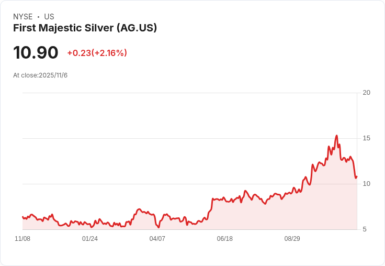Click the 5 price axis label

click(x=365, y=229)
